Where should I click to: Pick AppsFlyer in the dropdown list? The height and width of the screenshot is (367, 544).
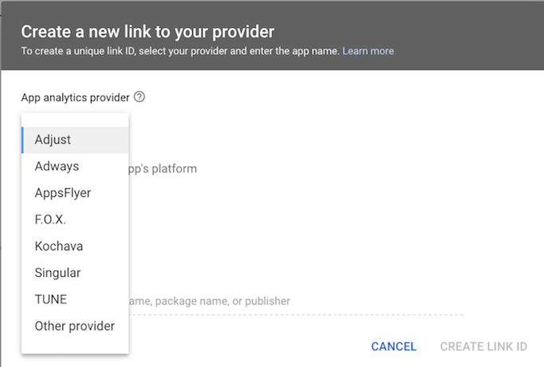75,193
